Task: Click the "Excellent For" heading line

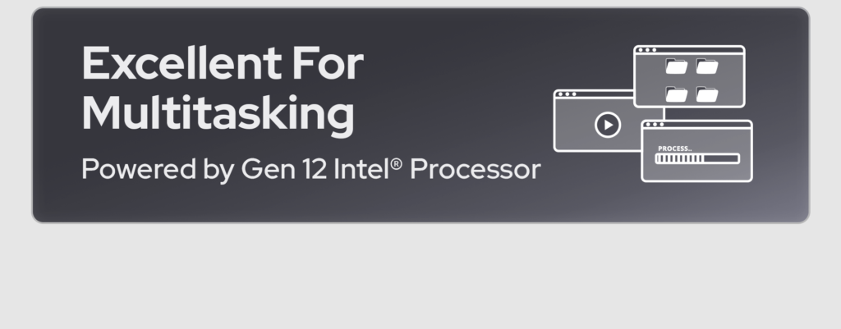Action: click(223, 65)
